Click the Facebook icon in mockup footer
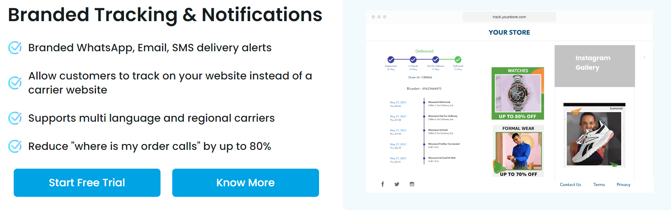This screenshot has height=216, width=671. [x=382, y=184]
